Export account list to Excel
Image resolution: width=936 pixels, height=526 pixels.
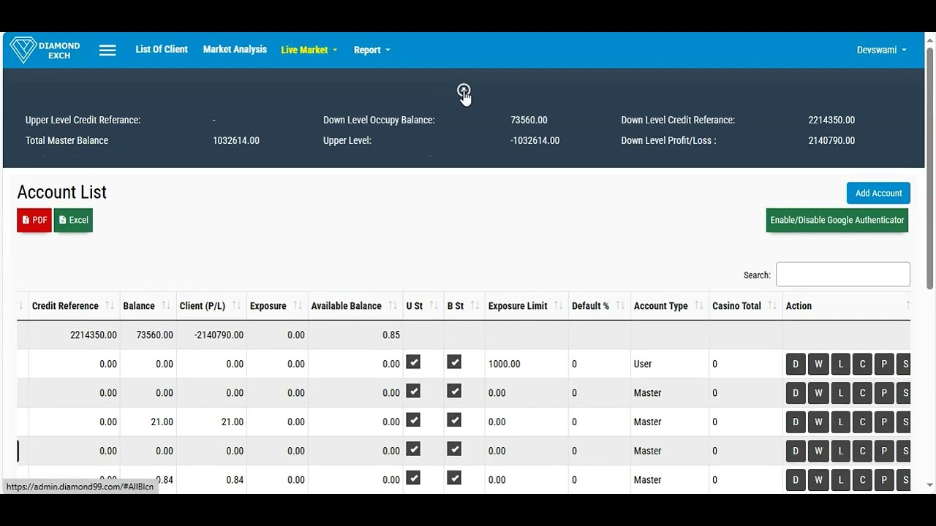73,220
